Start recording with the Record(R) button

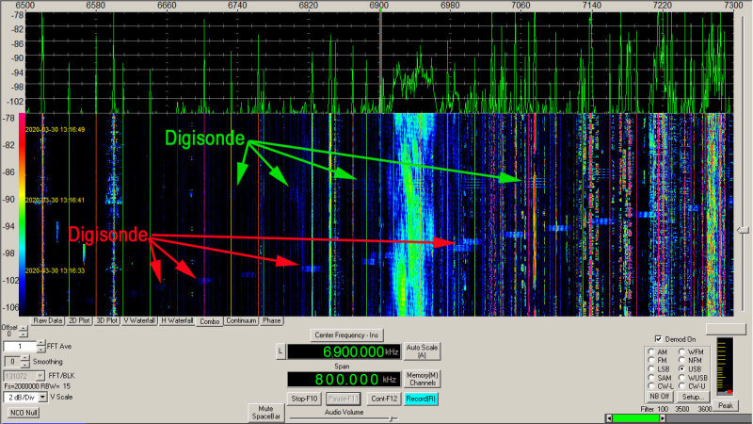tap(421, 399)
